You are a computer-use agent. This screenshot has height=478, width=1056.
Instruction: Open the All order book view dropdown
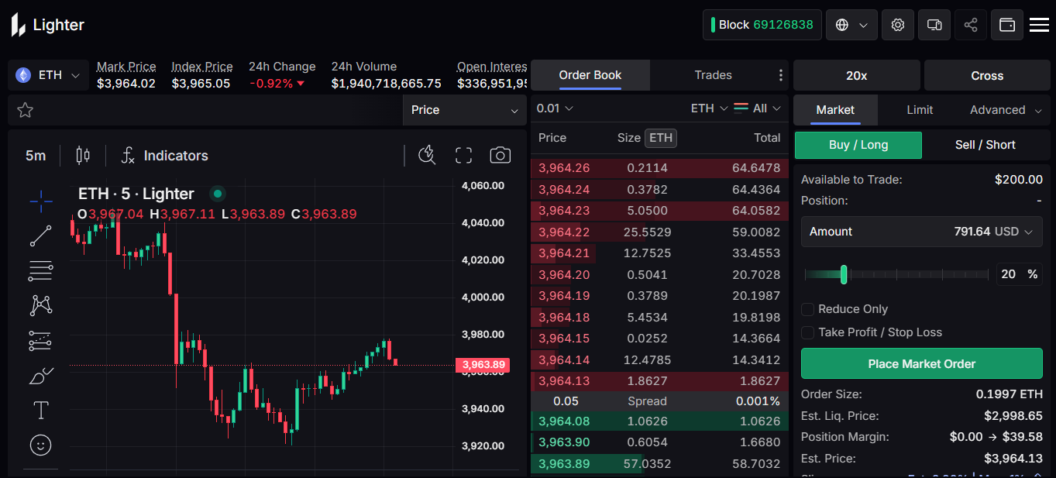point(758,108)
